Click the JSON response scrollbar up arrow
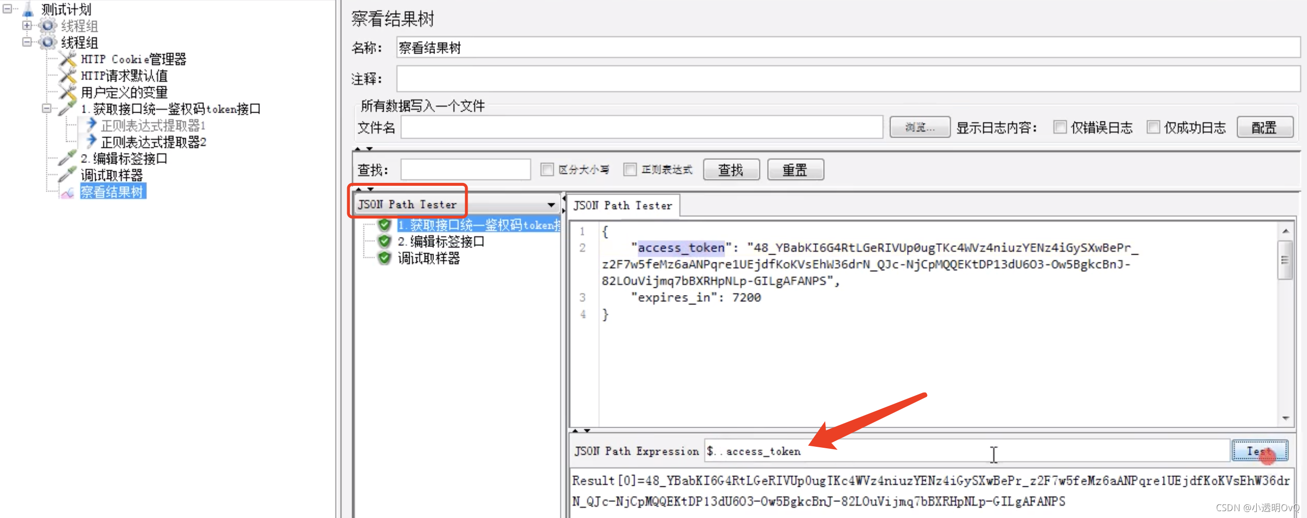Image resolution: width=1307 pixels, height=518 pixels. pos(1285,231)
